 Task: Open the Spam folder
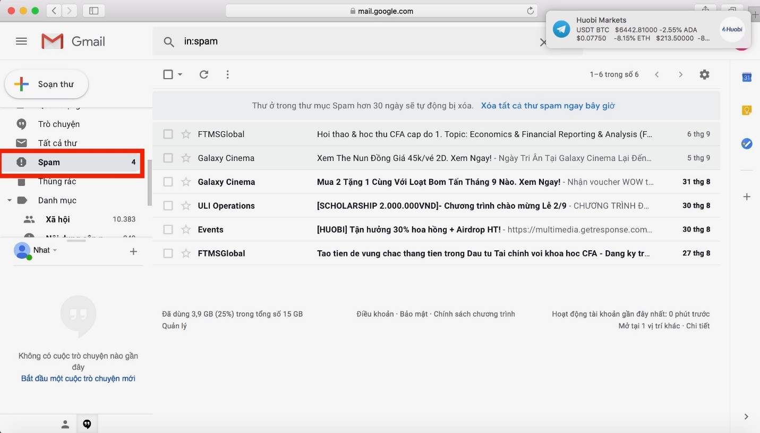(71, 162)
